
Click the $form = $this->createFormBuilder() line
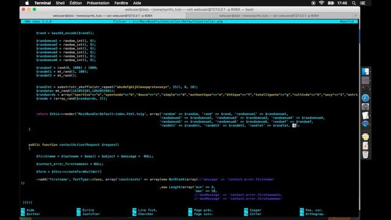tap(69, 172)
